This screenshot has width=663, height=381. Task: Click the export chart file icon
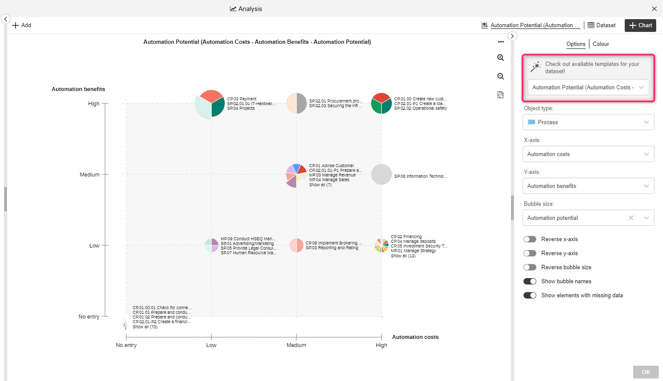pyautogui.click(x=501, y=95)
